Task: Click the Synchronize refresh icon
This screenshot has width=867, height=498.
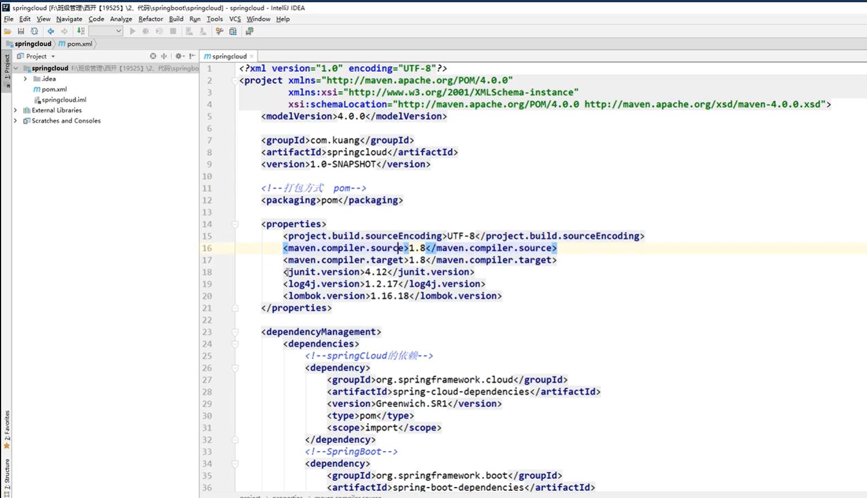Action: pyautogui.click(x=34, y=32)
